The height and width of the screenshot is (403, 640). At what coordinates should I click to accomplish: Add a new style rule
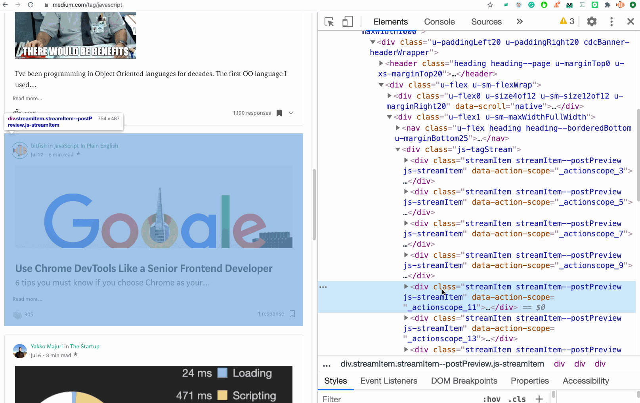click(x=539, y=399)
